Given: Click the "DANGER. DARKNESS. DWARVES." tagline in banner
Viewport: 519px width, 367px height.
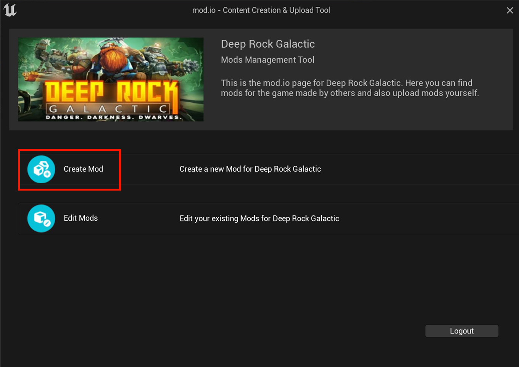Looking at the screenshot, I should (x=113, y=117).
